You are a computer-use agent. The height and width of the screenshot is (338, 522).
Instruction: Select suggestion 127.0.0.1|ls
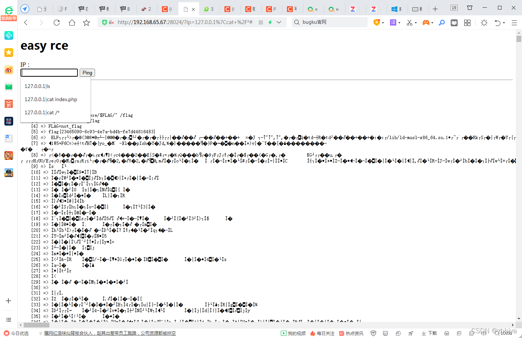[56, 86]
